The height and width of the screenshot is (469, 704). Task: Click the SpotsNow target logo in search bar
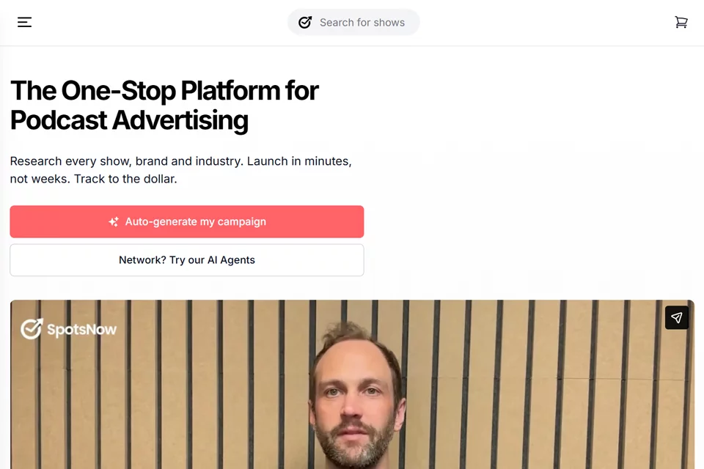(x=305, y=23)
